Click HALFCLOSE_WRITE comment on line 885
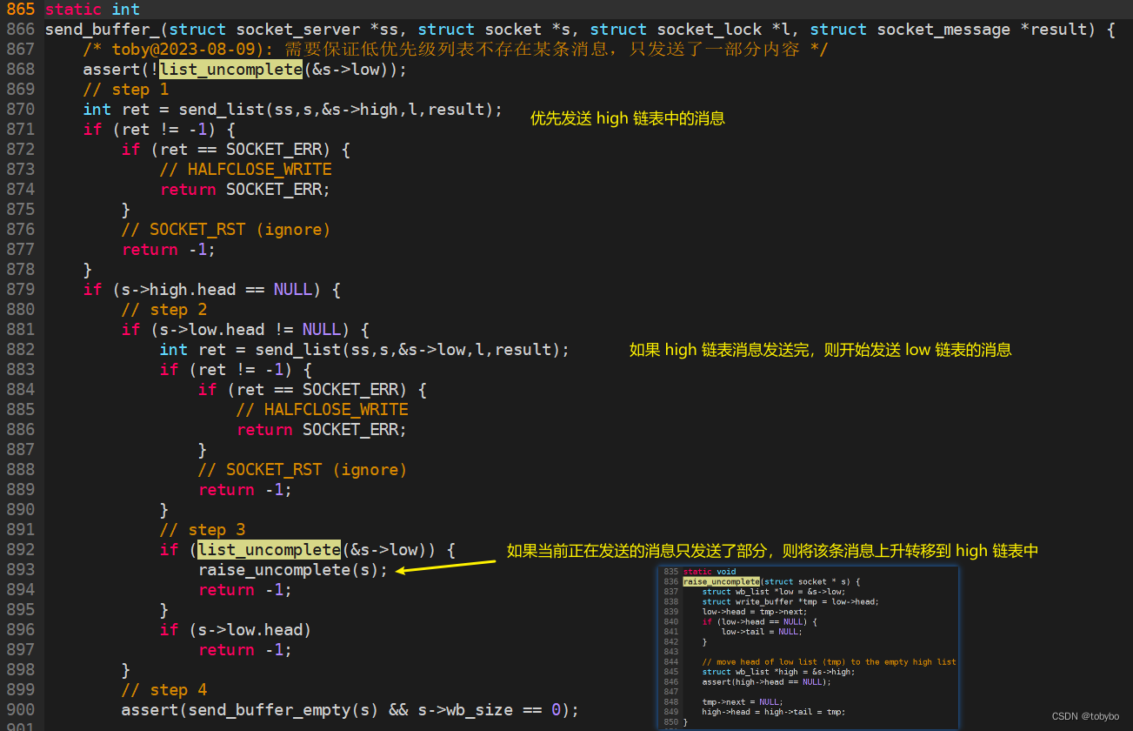This screenshot has height=731, width=1133. 322,410
